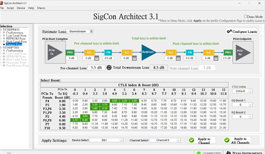
Task: Open the TL1 loss calculator icon
Action: point(96,58)
